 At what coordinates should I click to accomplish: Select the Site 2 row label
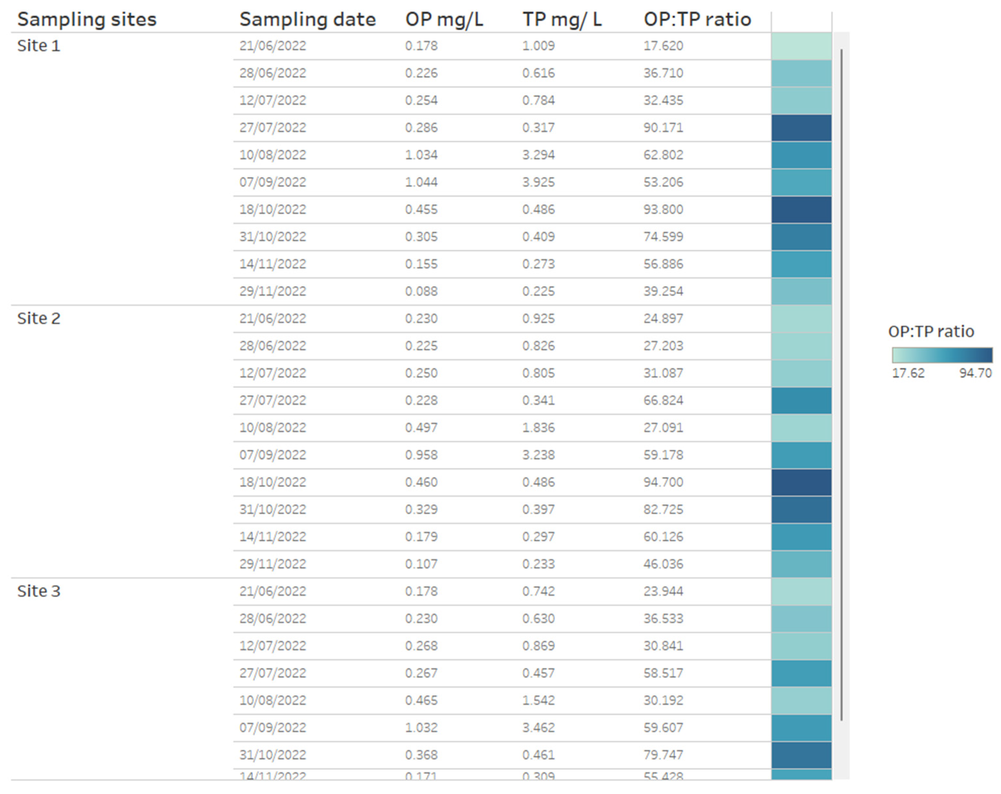[x=39, y=319]
